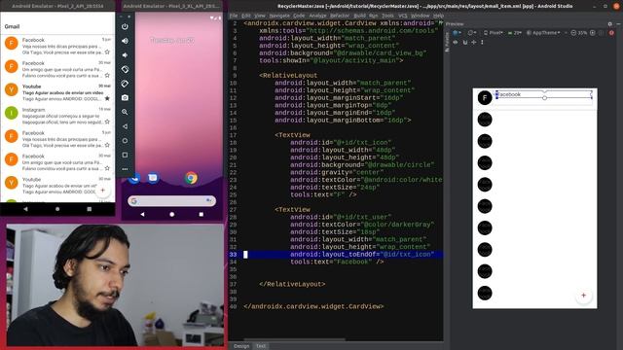Click the Gmail title in the emulator

click(12, 26)
